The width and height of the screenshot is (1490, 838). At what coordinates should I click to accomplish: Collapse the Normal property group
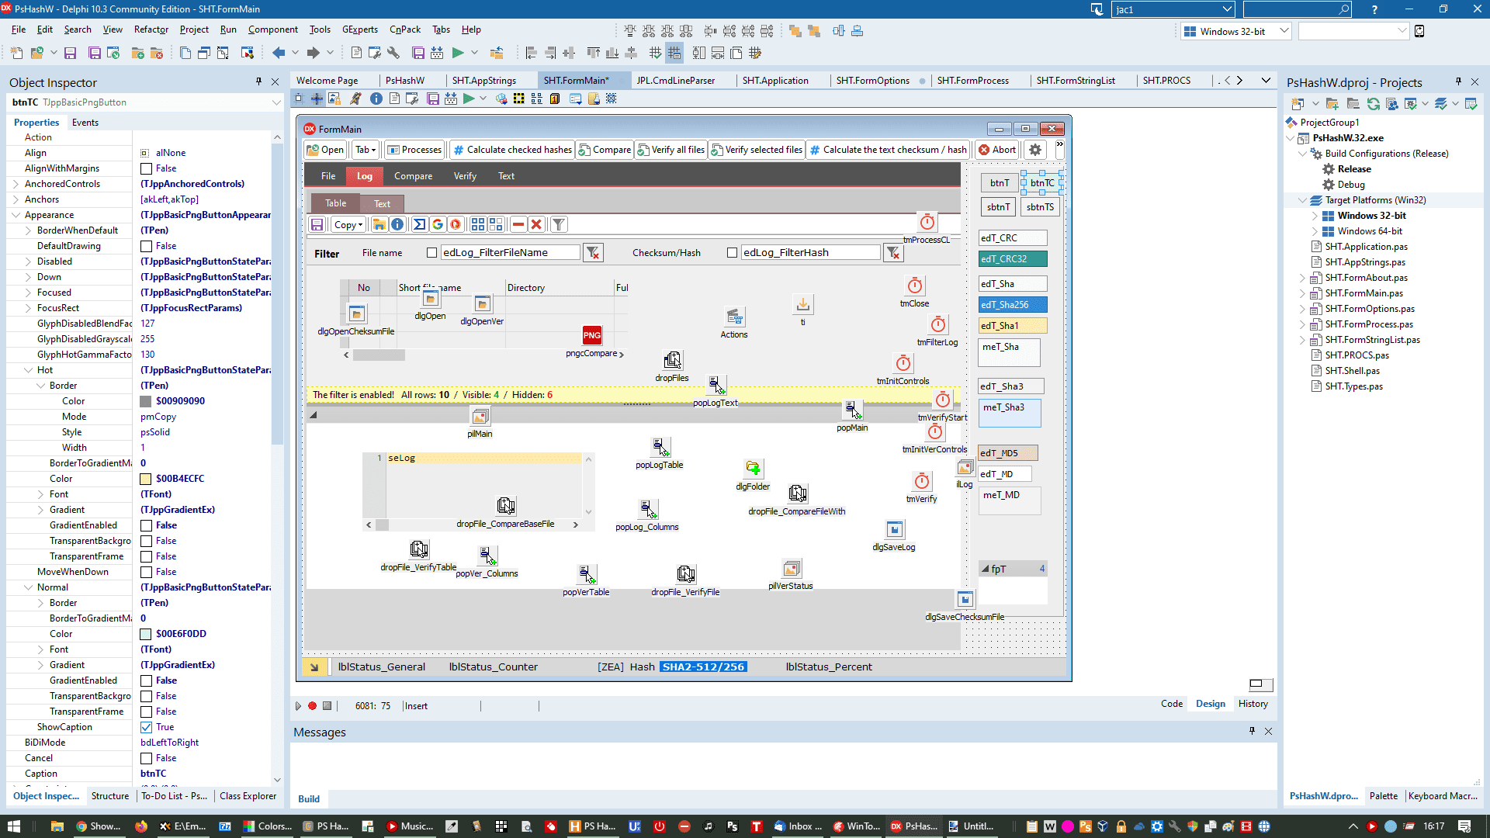point(29,587)
